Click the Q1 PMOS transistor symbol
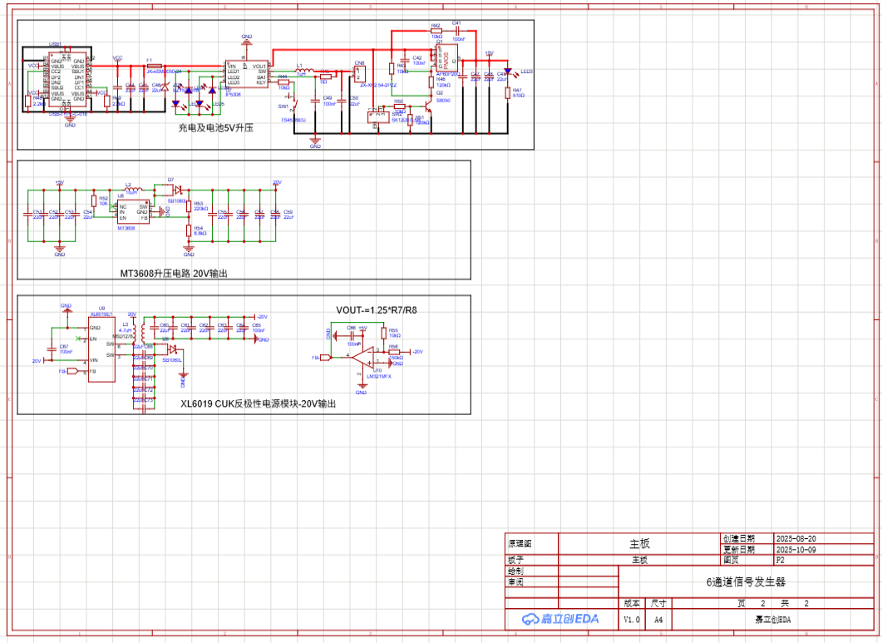882x643 pixels. [x=445, y=57]
